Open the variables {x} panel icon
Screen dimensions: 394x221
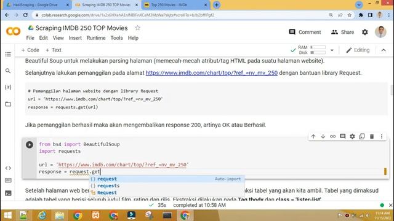pyautogui.click(x=8, y=87)
